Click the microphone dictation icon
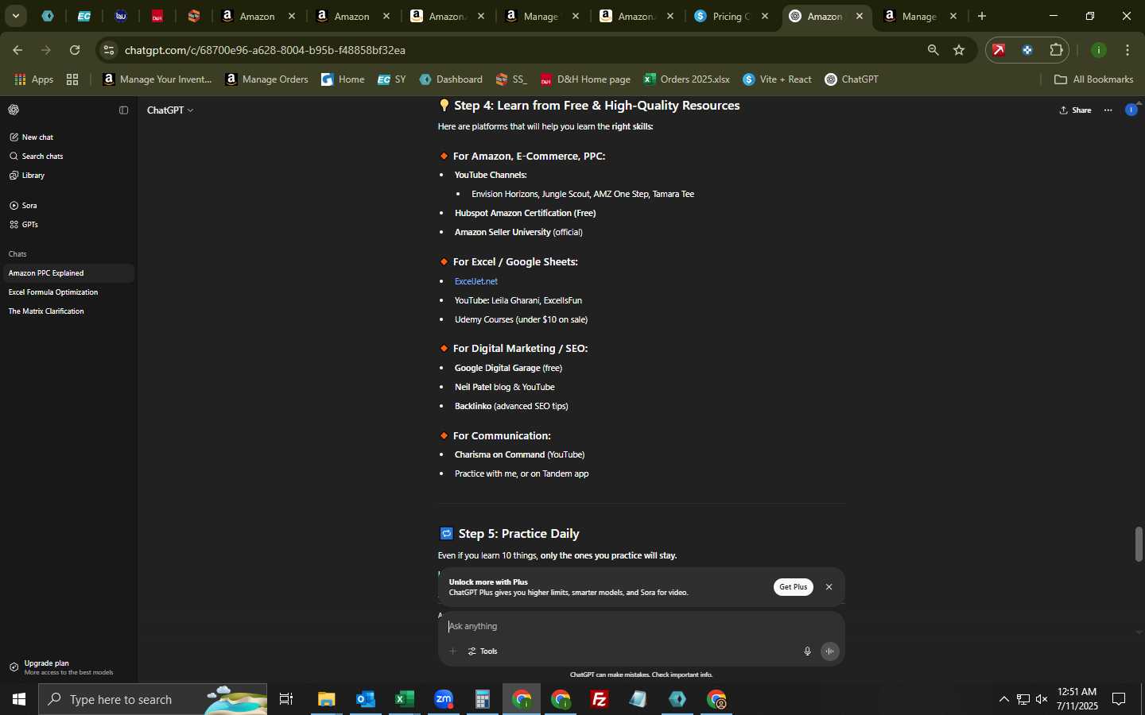 coord(807,651)
